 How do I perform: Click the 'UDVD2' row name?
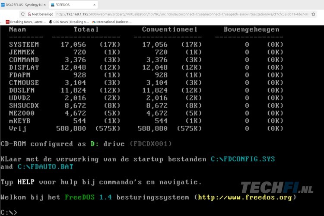point(19,98)
